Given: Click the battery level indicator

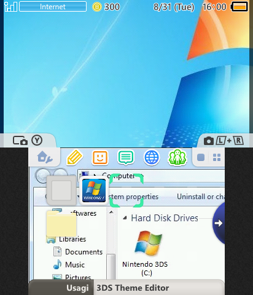Looking at the screenshot, I should tap(239, 7).
